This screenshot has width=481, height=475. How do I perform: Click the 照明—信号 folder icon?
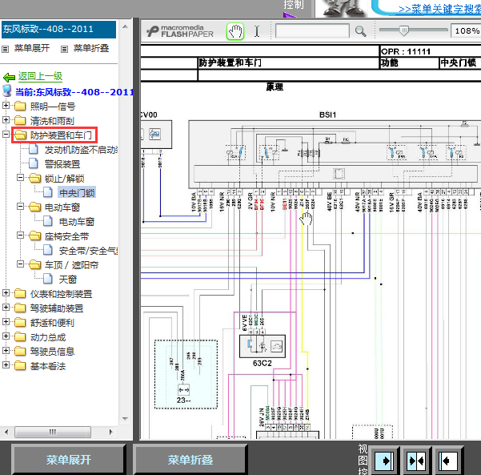20,106
